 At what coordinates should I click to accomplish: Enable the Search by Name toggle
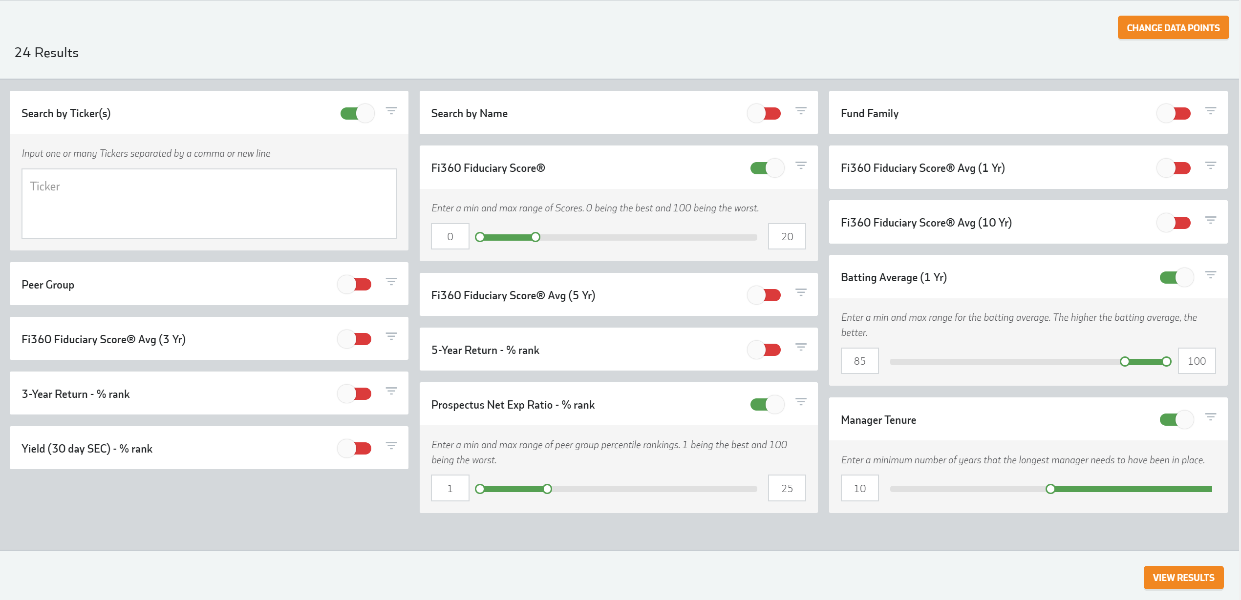click(764, 113)
